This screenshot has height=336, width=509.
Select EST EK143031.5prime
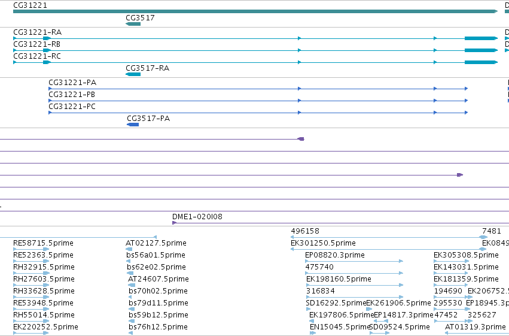(x=466, y=267)
